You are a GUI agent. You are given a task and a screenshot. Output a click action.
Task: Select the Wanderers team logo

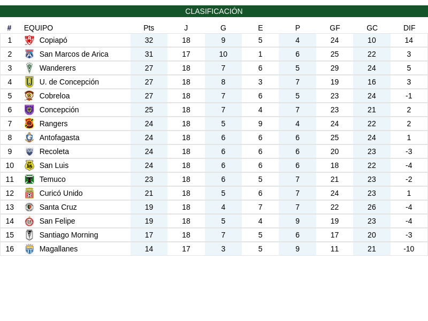(29, 68)
